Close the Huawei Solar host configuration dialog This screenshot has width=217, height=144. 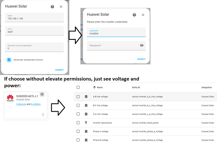pos(61,7)
